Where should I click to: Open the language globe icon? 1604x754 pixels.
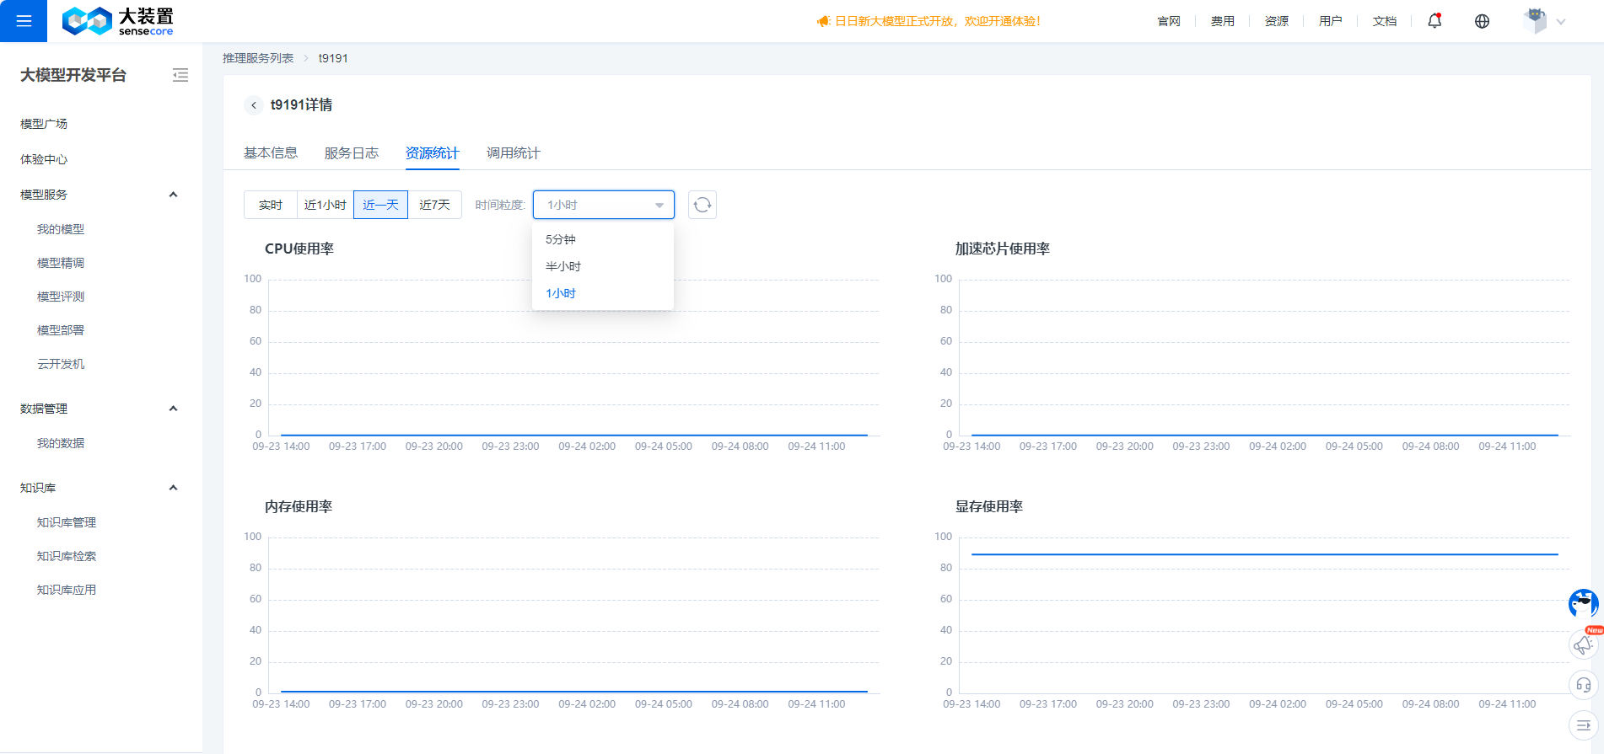coord(1482,21)
